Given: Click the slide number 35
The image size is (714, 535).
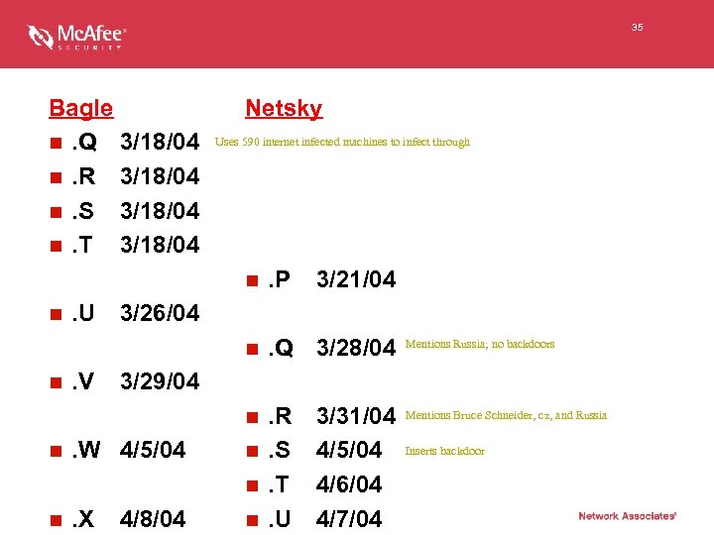Looking at the screenshot, I should (x=637, y=28).
